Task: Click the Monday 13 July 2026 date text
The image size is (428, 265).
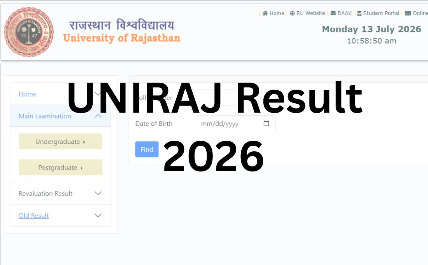Action: coord(372,29)
